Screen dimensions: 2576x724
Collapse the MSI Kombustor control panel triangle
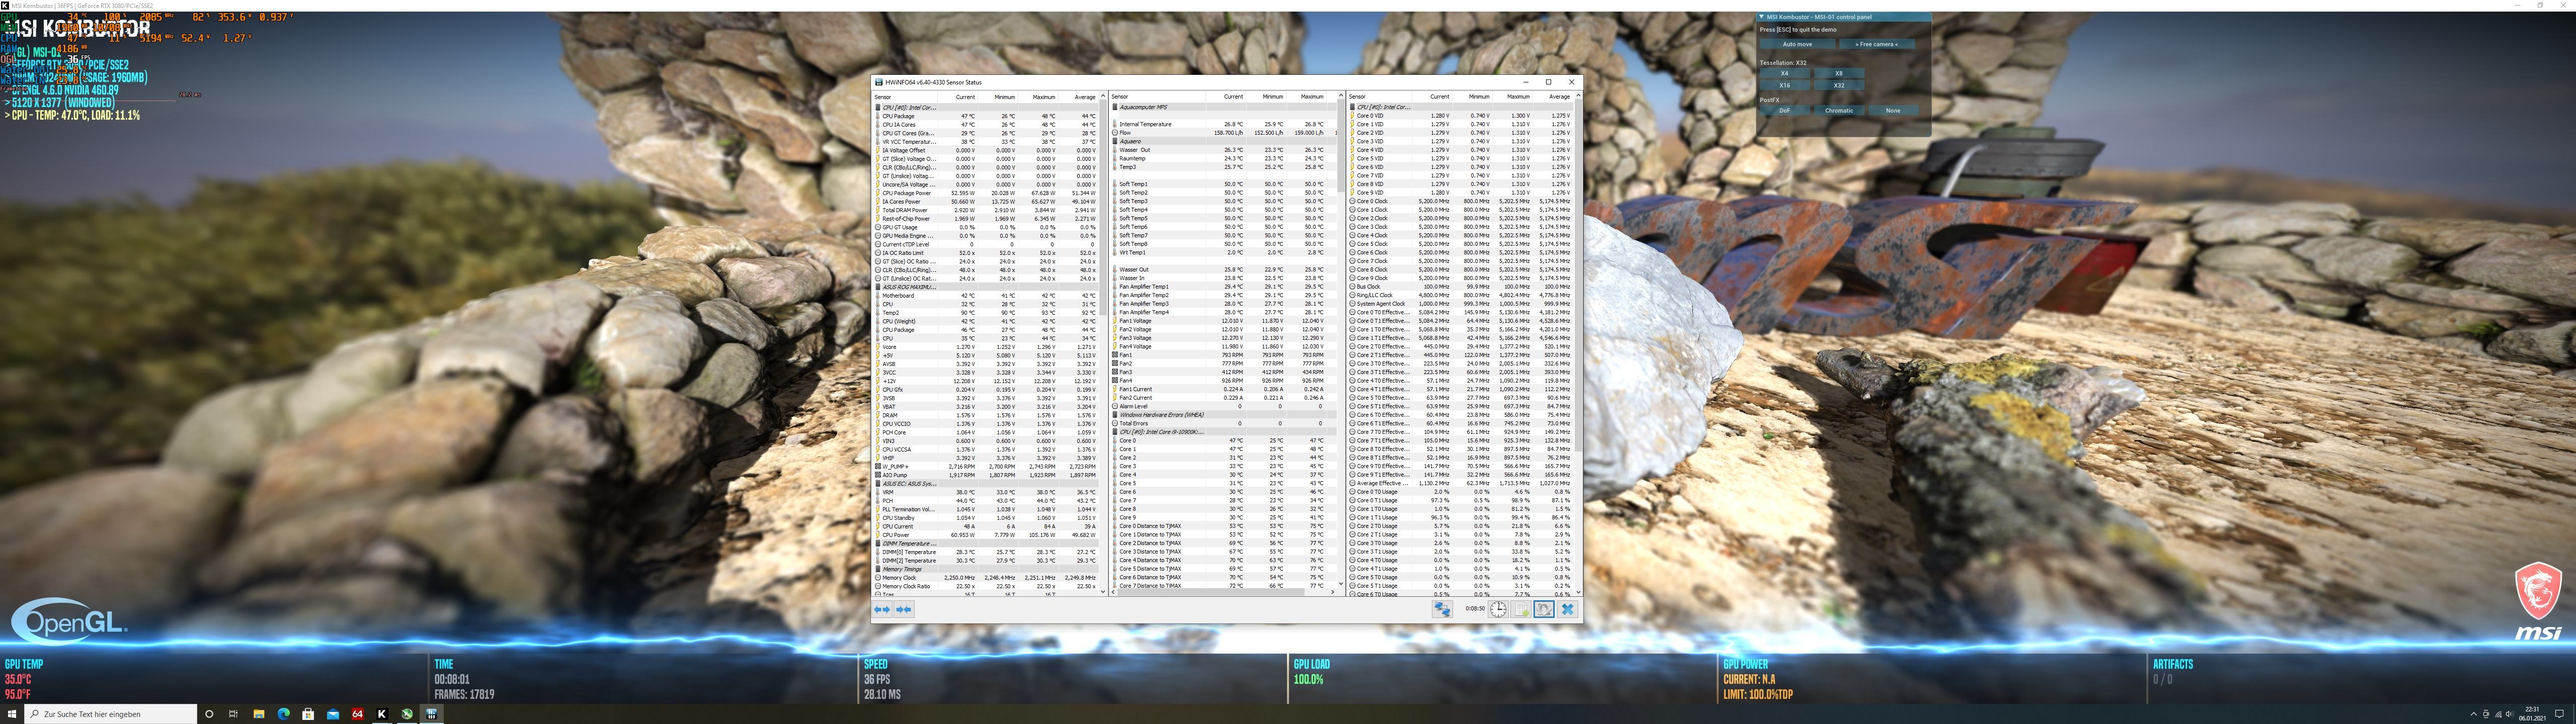(1761, 17)
